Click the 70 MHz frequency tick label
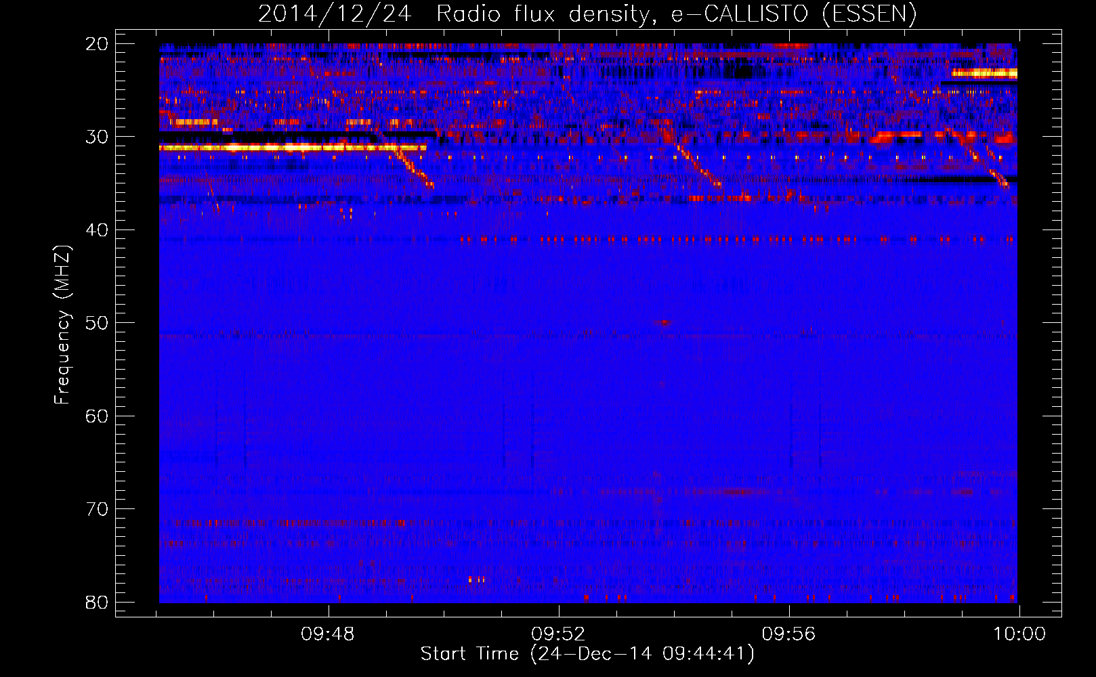1096x677 pixels. (x=97, y=509)
